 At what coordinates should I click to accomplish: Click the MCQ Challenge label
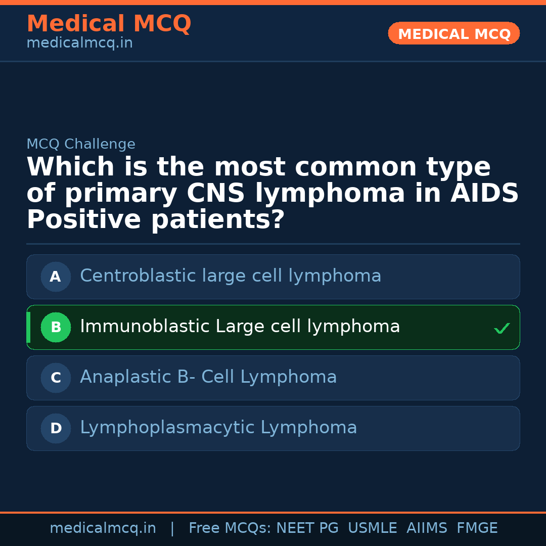pyautogui.click(x=81, y=144)
